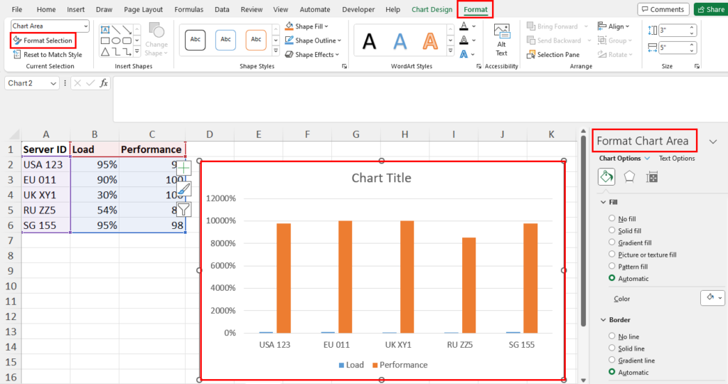Viewport: 728px width, 384px height.
Task: Open the Name Box dropdown showing Chart2
Action: pyautogui.click(x=53, y=84)
